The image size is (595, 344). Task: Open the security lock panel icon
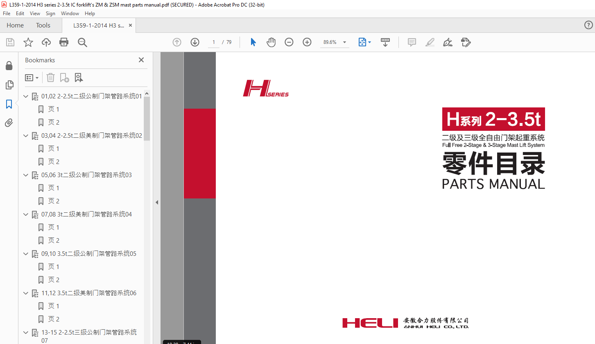9,66
